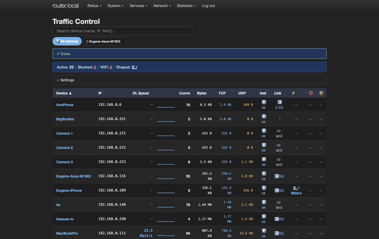Click the router.local brand link
This screenshot has height=239, width=379.
click(x=65, y=6)
